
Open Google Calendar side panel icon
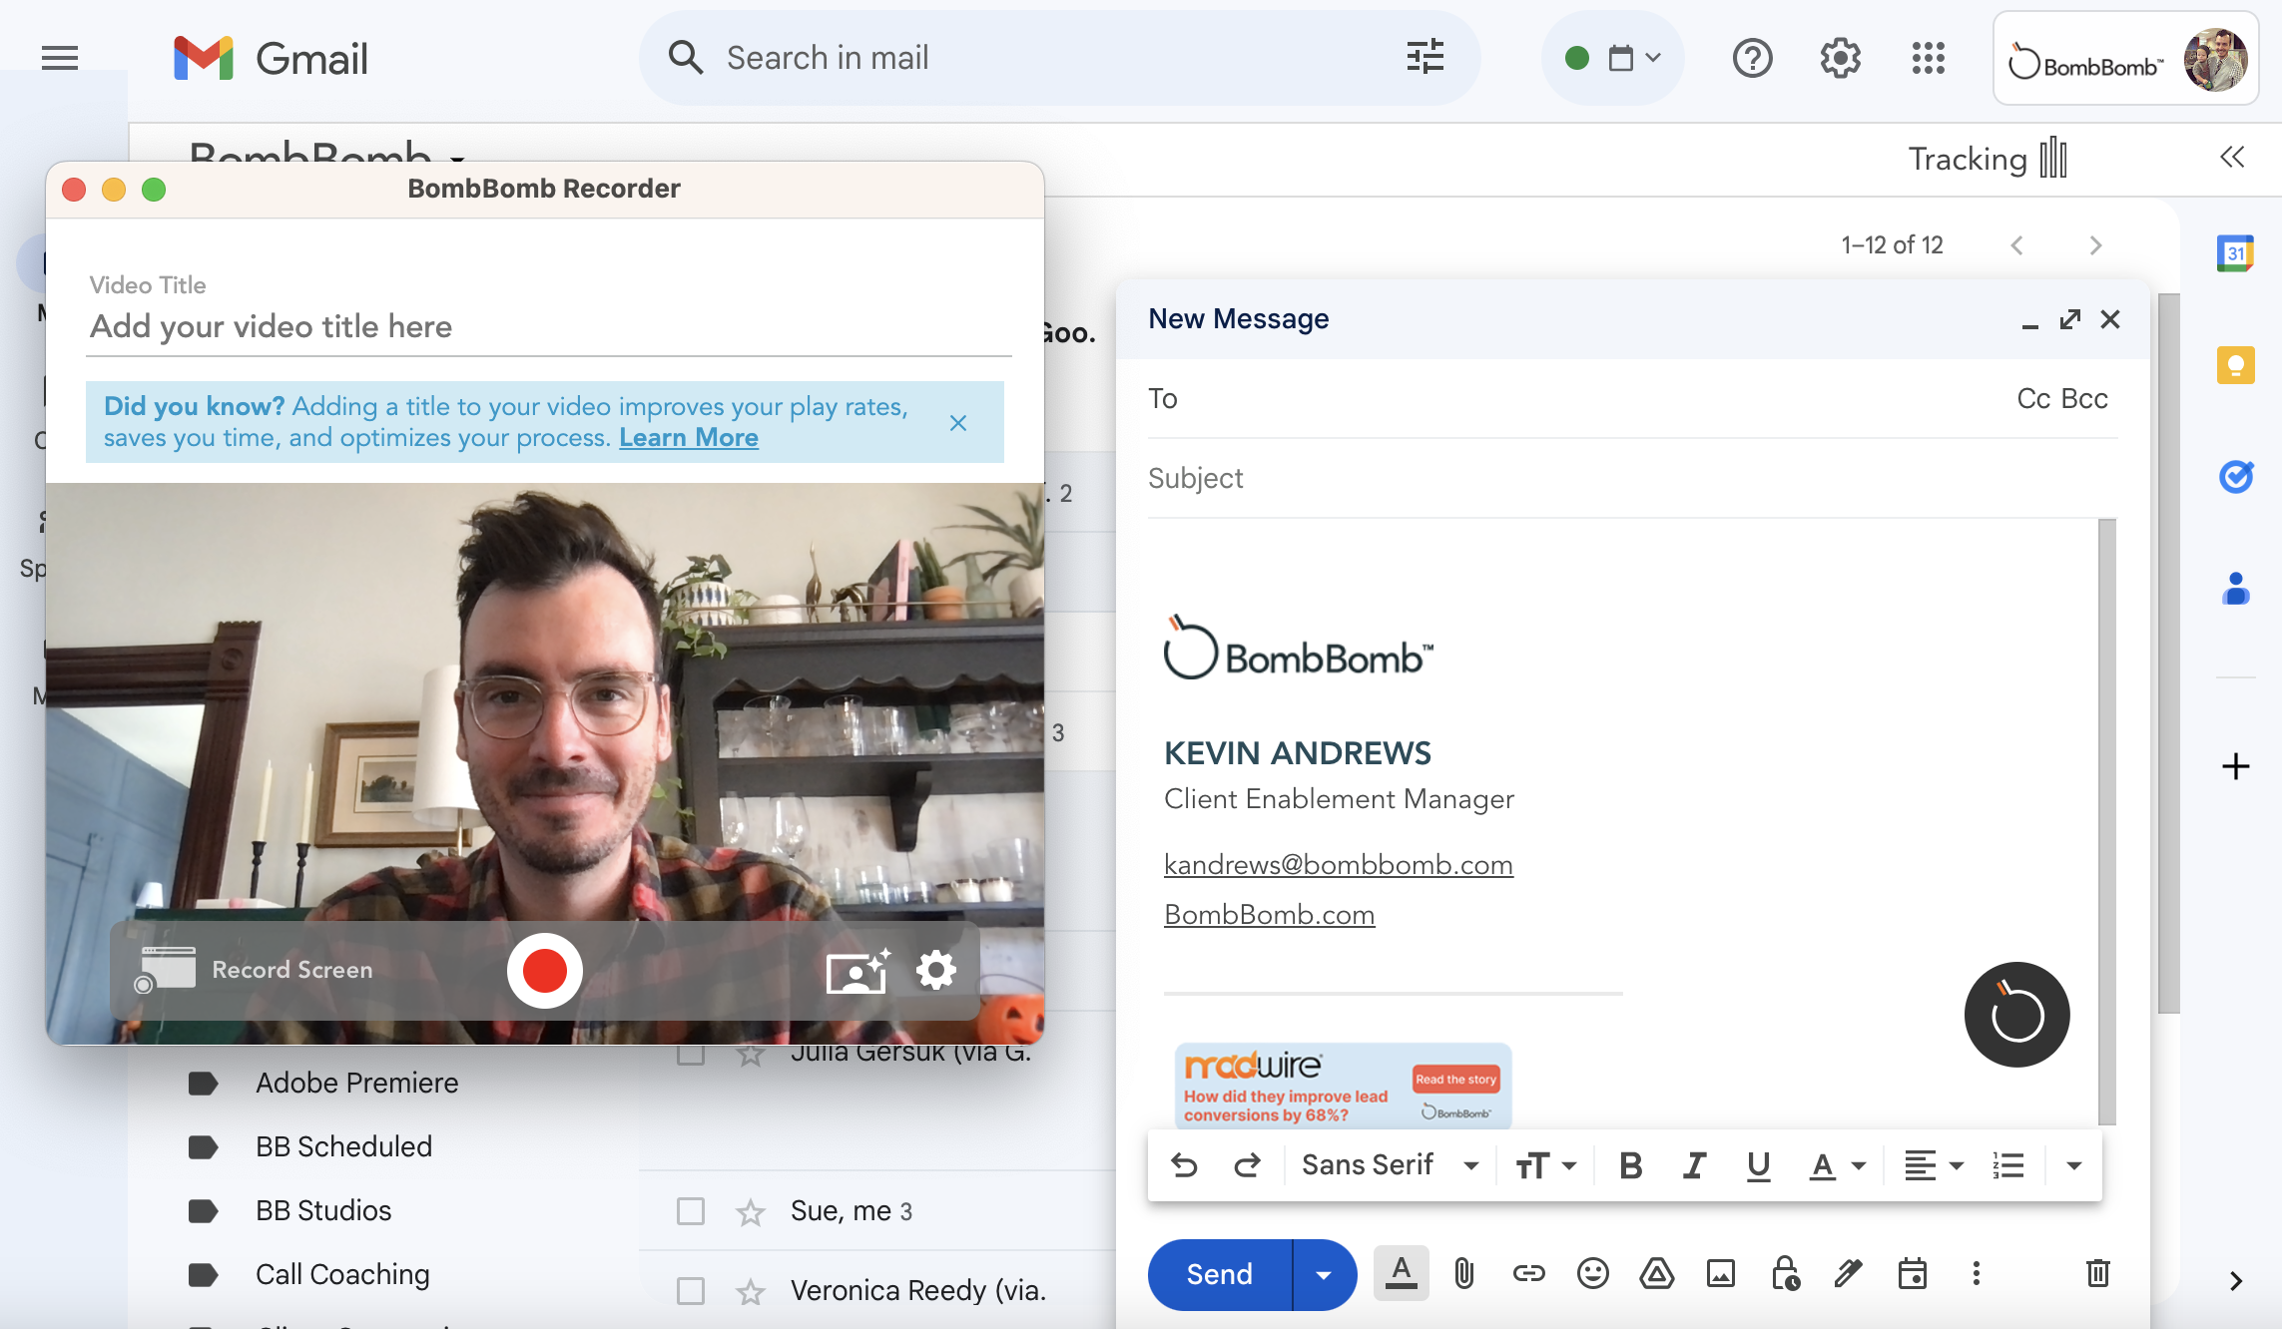[2235, 253]
